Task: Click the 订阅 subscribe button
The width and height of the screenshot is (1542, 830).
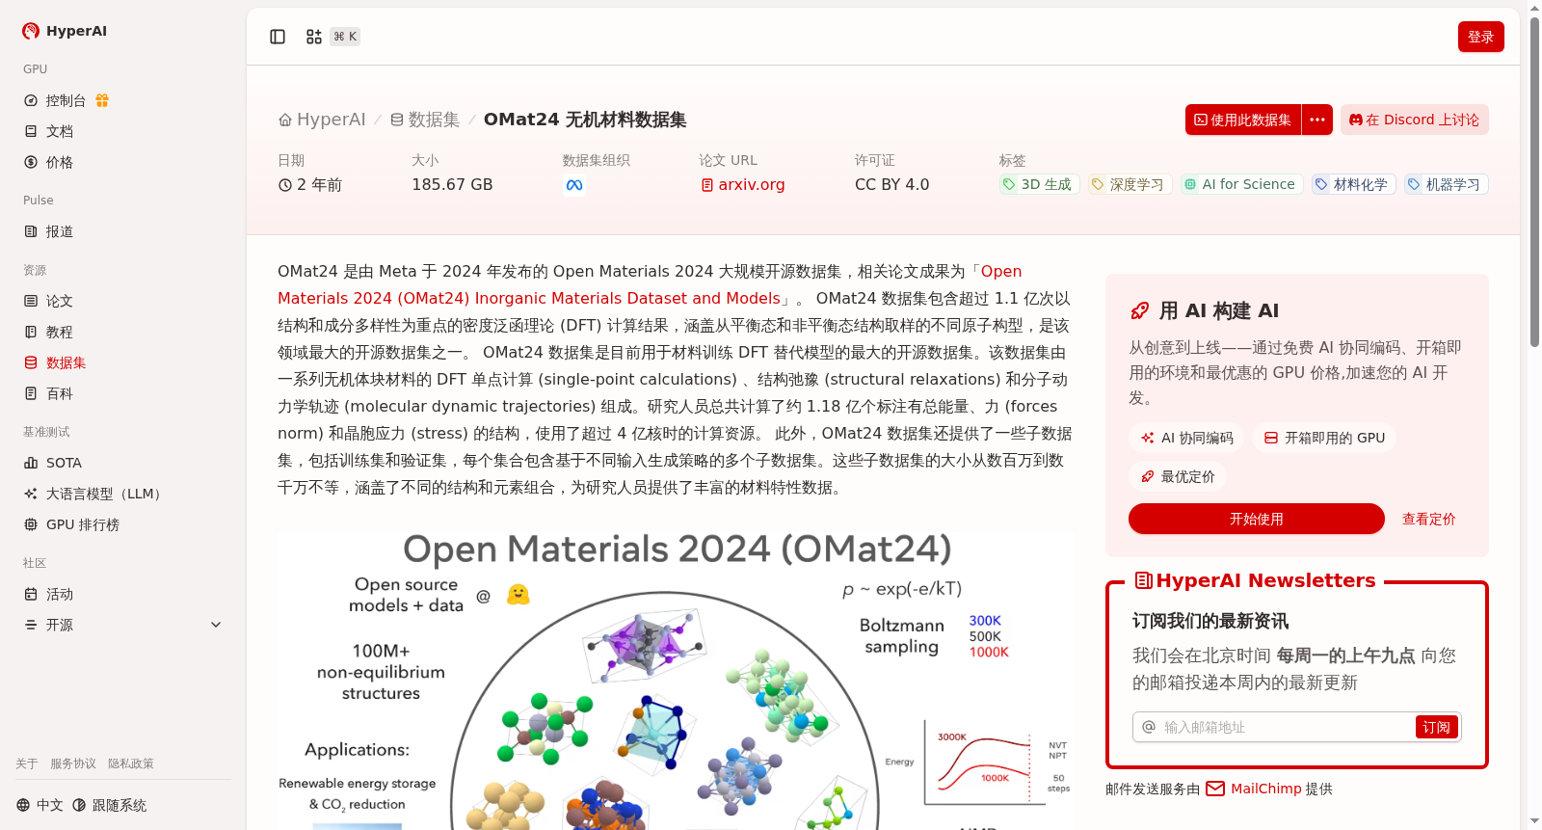Action: point(1436,727)
